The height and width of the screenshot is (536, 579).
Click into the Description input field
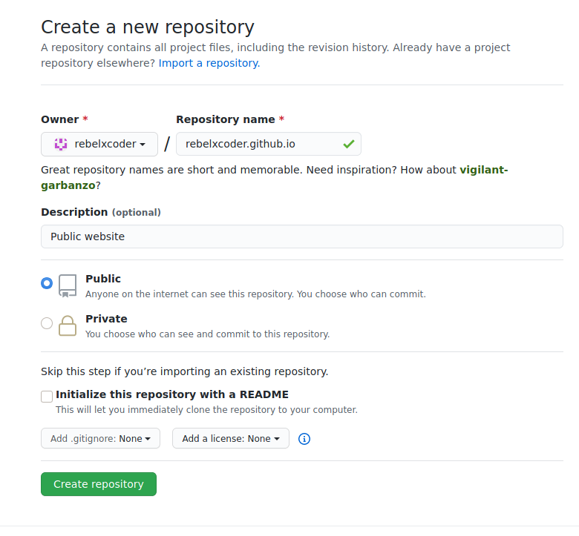[x=301, y=236]
